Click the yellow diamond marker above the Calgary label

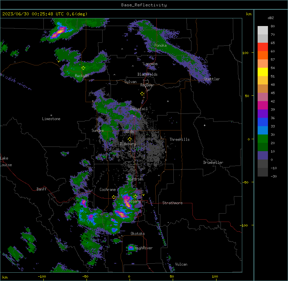coord(135,197)
